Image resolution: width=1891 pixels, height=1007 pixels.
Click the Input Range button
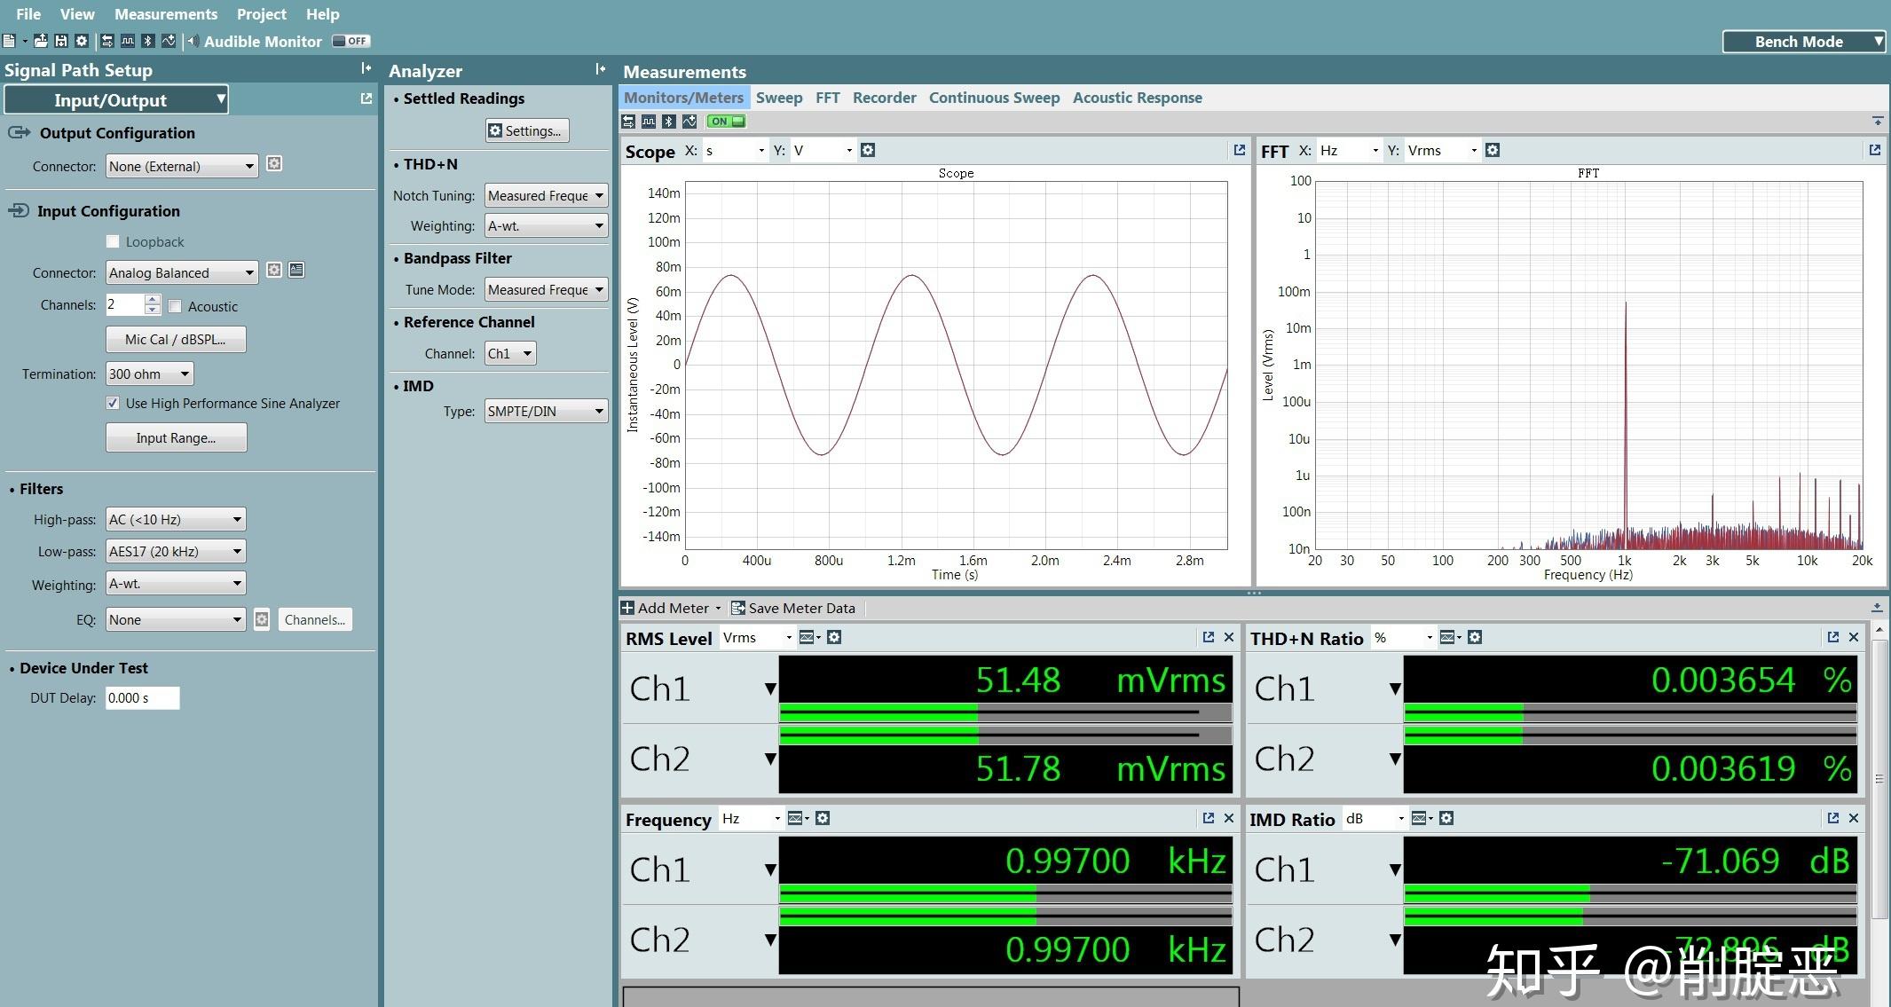point(177,437)
